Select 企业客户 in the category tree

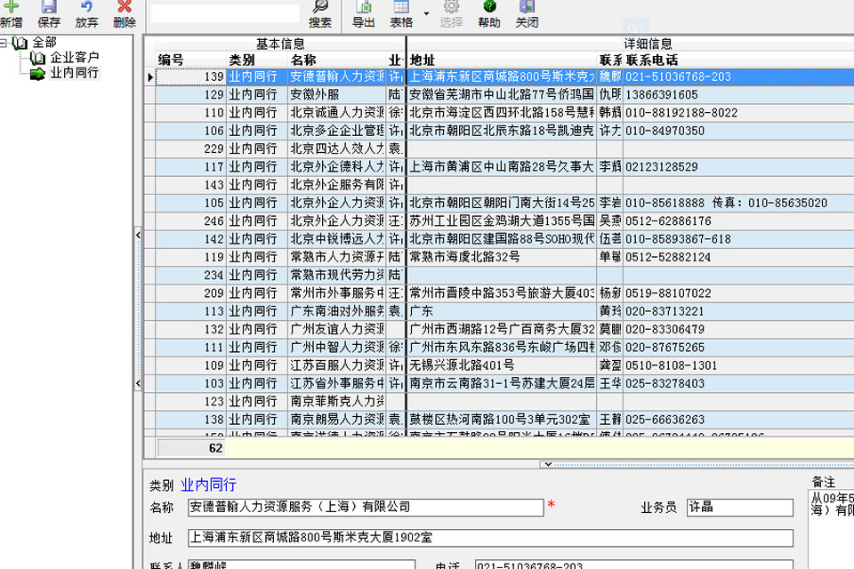pos(74,58)
